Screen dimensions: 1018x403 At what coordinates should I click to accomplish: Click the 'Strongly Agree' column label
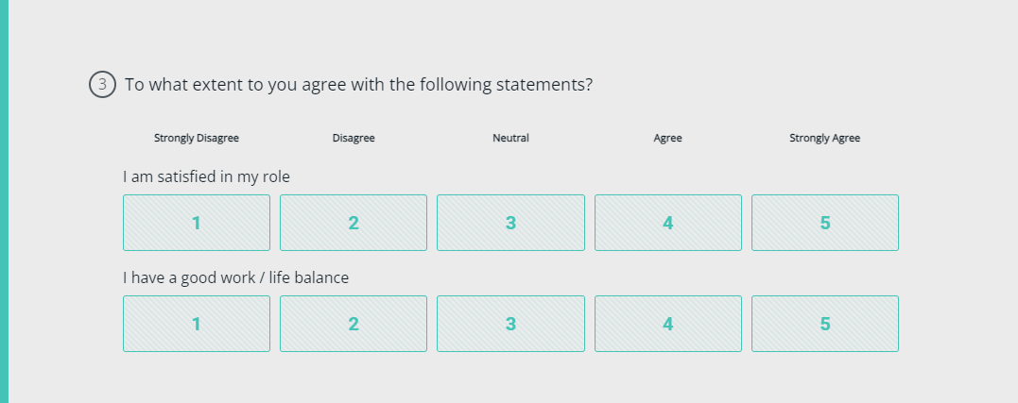tap(824, 138)
